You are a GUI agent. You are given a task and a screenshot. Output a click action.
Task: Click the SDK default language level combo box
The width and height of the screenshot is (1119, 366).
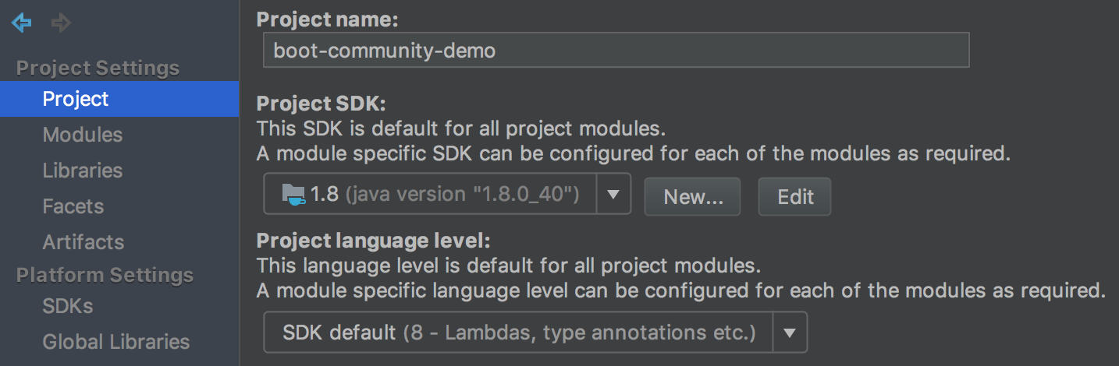[518, 333]
